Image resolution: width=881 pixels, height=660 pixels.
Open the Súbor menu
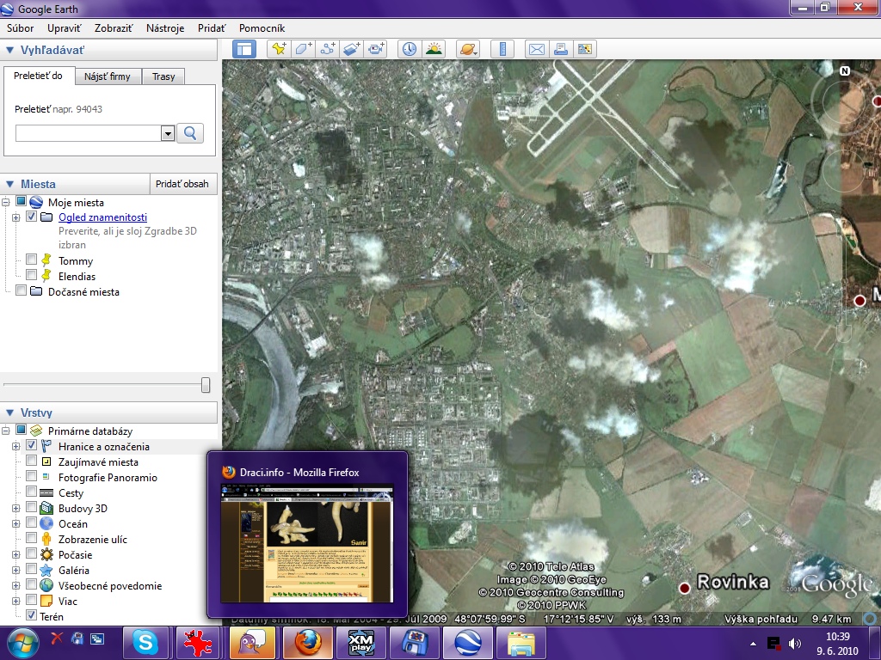click(x=21, y=28)
